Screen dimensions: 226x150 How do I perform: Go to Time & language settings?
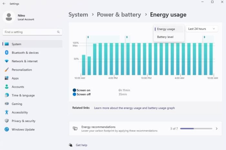coord(23,95)
